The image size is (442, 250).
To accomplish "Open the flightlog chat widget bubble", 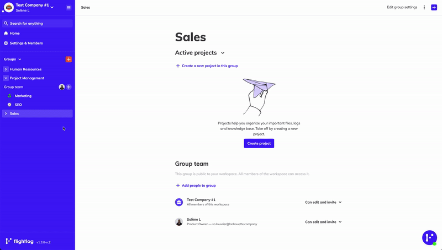I will [429, 238].
